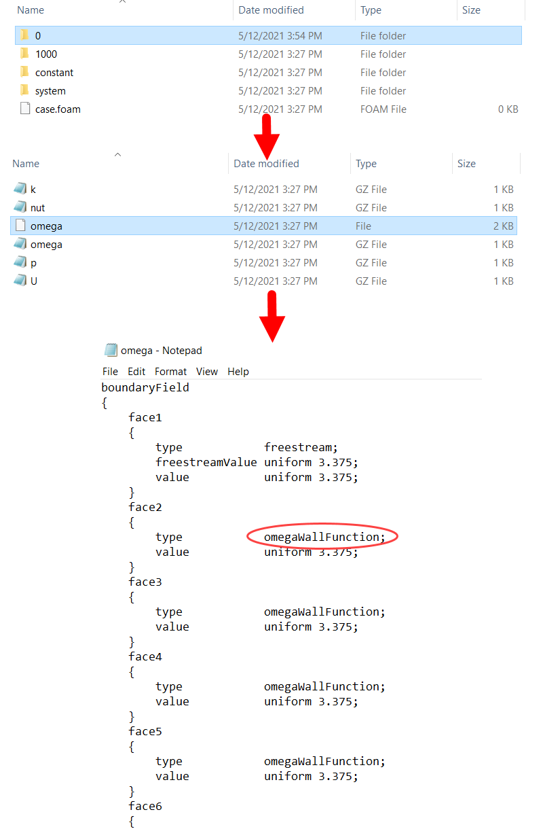Select the system folder name
The image size is (543, 829).
50,90
